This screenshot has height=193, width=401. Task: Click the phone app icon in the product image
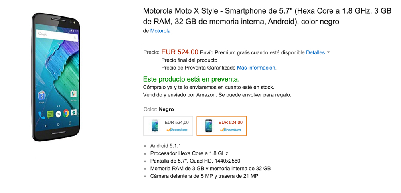42,115
